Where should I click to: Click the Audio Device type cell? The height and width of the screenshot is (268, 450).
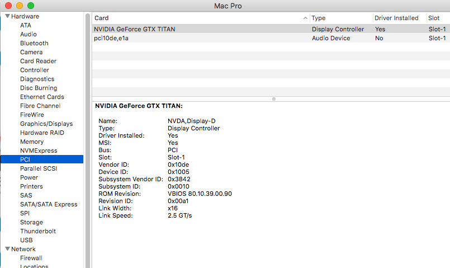[x=331, y=38]
